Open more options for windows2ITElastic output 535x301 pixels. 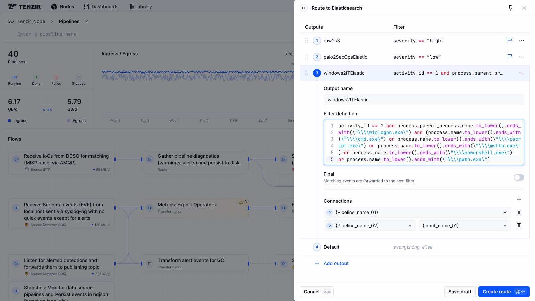[x=521, y=73]
